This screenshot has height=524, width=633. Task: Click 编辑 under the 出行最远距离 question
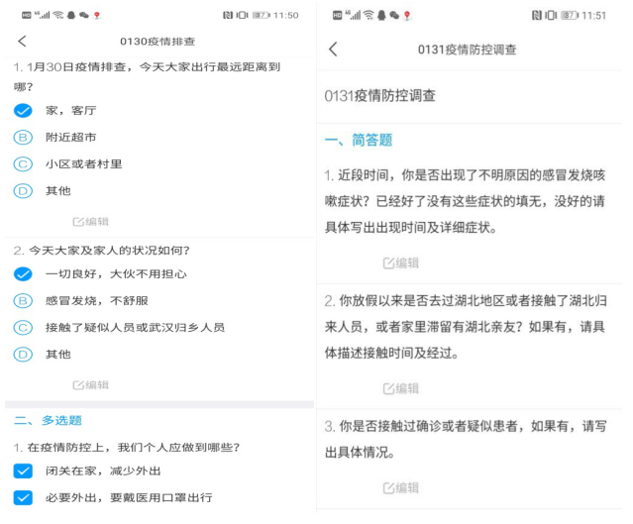91,222
